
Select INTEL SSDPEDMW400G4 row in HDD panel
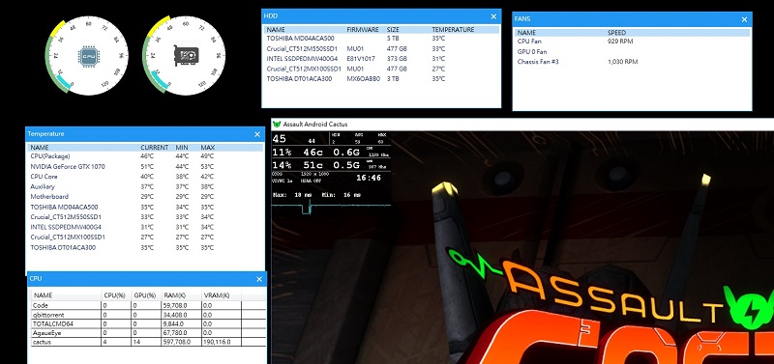coord(381,59)
